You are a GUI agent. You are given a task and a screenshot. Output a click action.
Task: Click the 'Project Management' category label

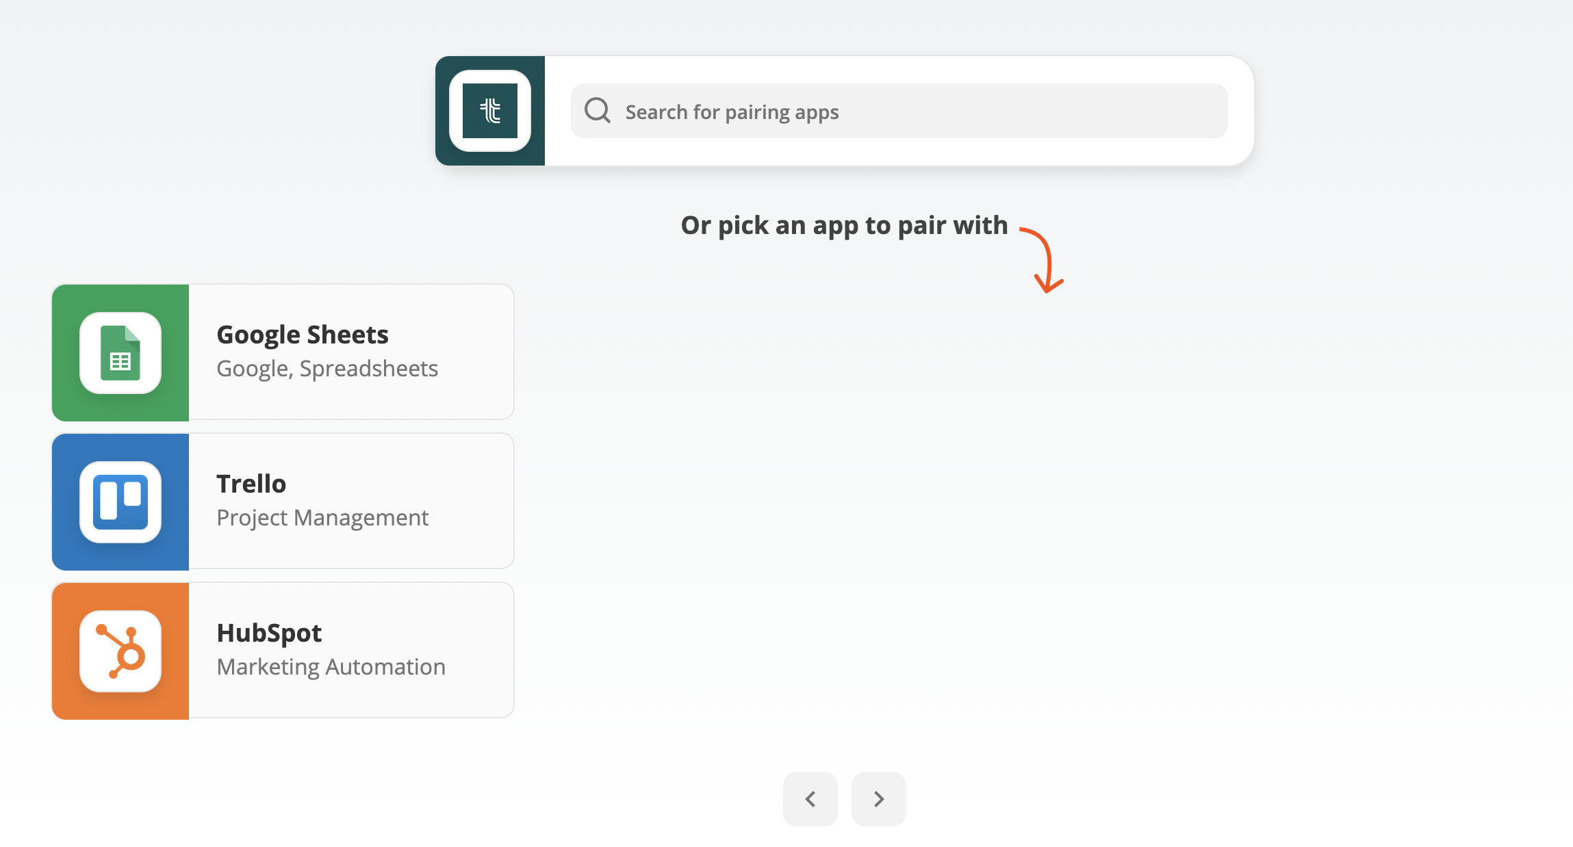coord(322,518)
